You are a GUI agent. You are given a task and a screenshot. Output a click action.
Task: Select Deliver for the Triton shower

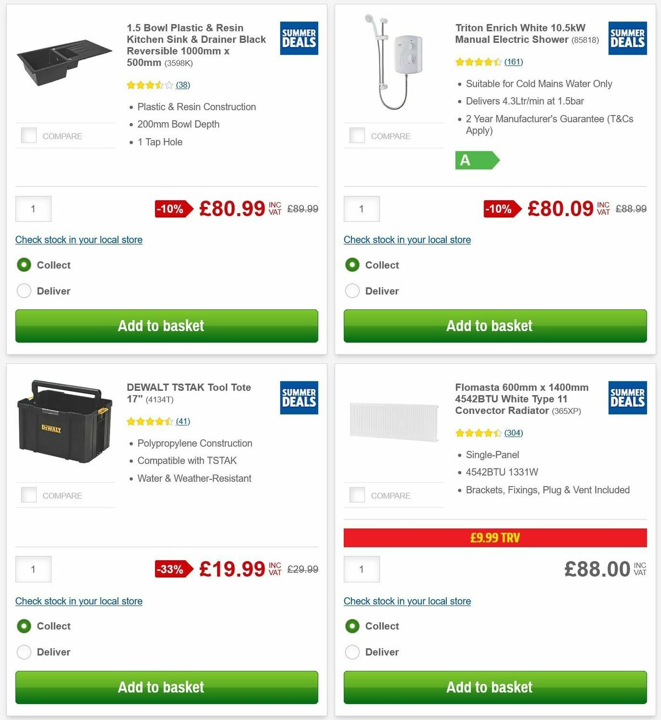[x=352, y=291]
